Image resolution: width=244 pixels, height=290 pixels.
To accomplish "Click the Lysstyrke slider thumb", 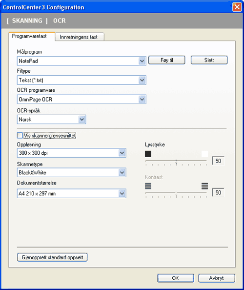I will [x=176, y=162].
